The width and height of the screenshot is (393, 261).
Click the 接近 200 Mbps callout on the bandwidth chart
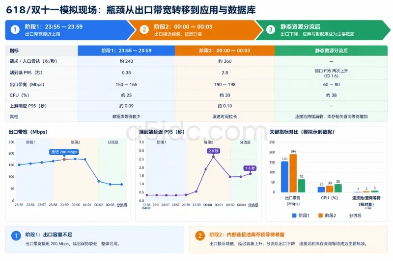pos(64,152)
